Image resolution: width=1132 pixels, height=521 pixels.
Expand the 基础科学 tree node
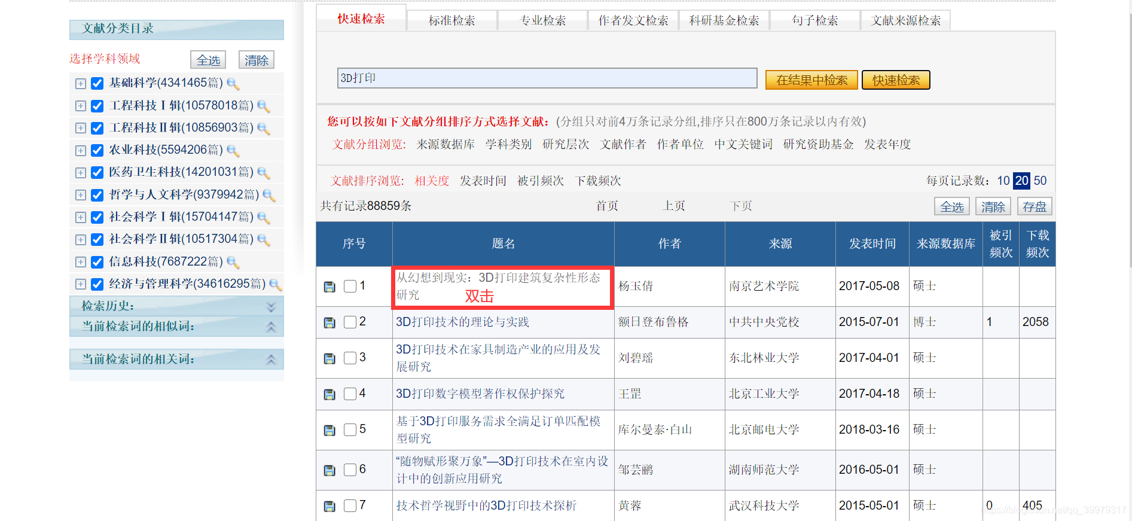81,84
